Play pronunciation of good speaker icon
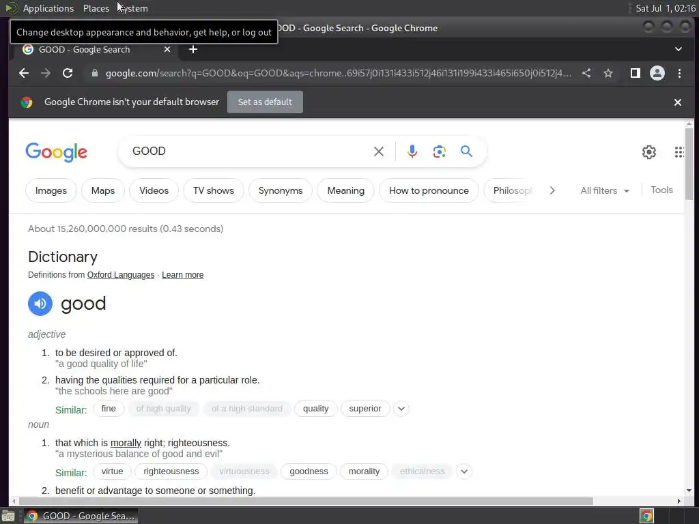Screen dimensions: 699x524 pyautogui.click(x=40, y=304)
